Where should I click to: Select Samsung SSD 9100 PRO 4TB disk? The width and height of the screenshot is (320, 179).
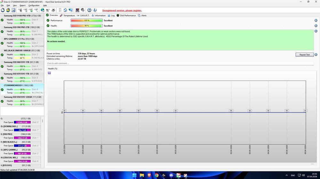pos(22,19)
